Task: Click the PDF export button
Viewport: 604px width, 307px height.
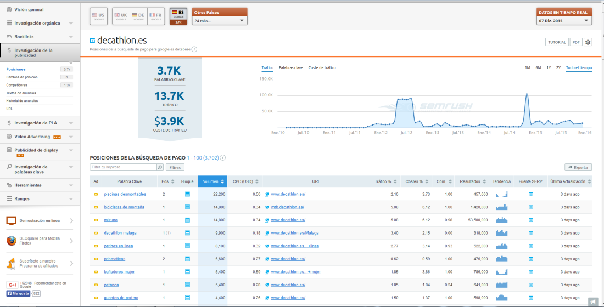Action: click(x=576, y=42)
